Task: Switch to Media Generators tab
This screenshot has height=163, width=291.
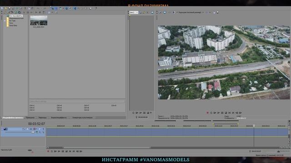Action: click(x=82, y=118)
